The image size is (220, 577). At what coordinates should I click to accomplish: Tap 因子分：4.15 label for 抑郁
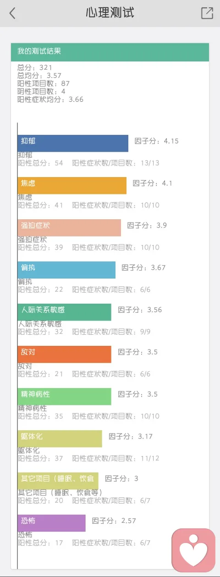coord(156,141)
